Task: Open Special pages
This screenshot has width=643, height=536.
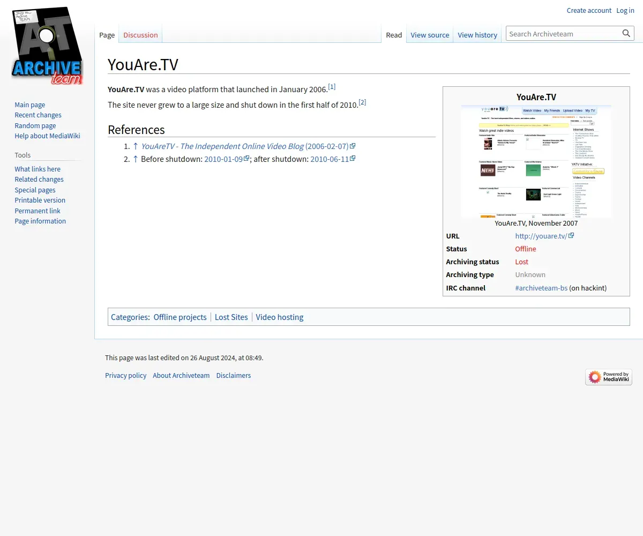Action: coord(35,190)
